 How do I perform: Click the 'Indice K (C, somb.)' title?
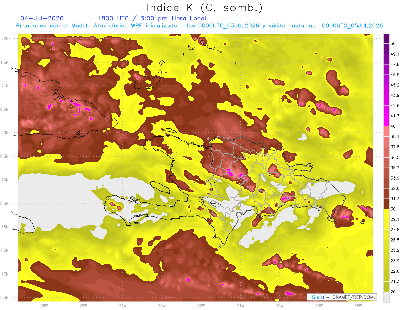coord(204,7)
